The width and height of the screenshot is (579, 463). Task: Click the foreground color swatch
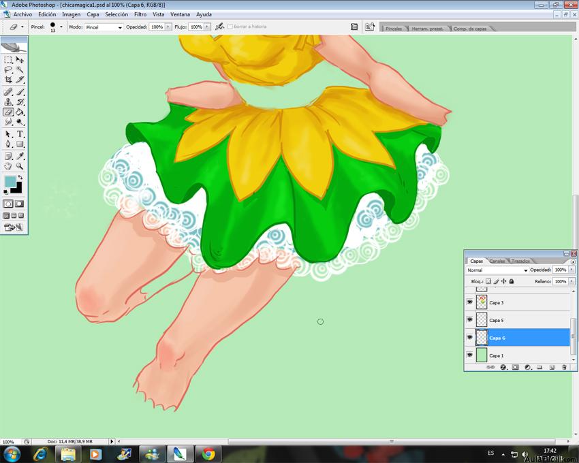(x=10, y=182)
